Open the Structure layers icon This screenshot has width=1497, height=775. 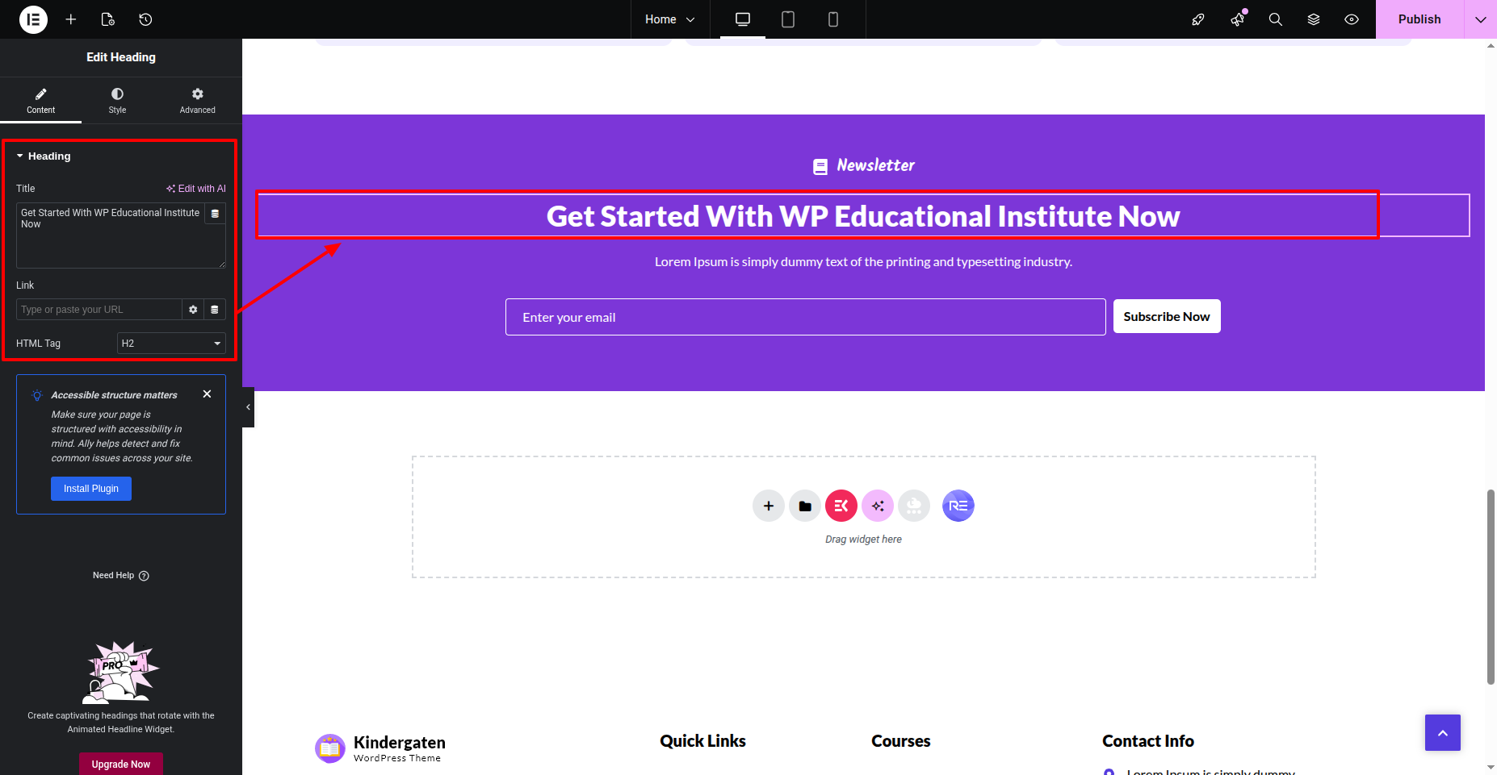pyautogui.click(x=1314, y=19)
